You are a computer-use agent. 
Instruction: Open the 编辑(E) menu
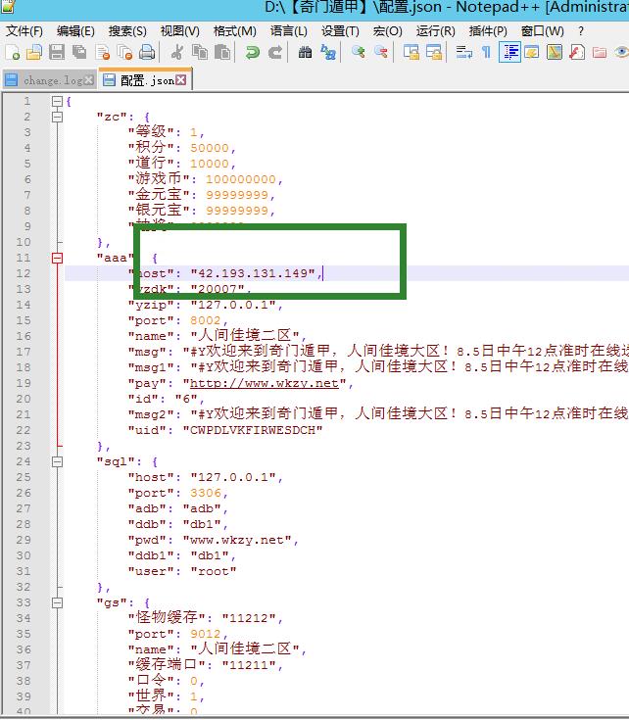[75, 30]
